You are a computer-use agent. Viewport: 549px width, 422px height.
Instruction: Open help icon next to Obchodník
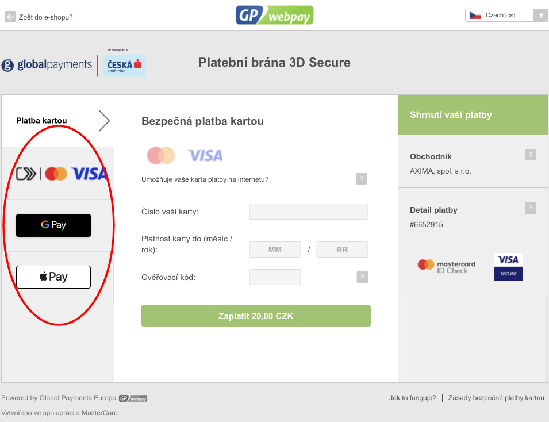(x=531, y=155)
